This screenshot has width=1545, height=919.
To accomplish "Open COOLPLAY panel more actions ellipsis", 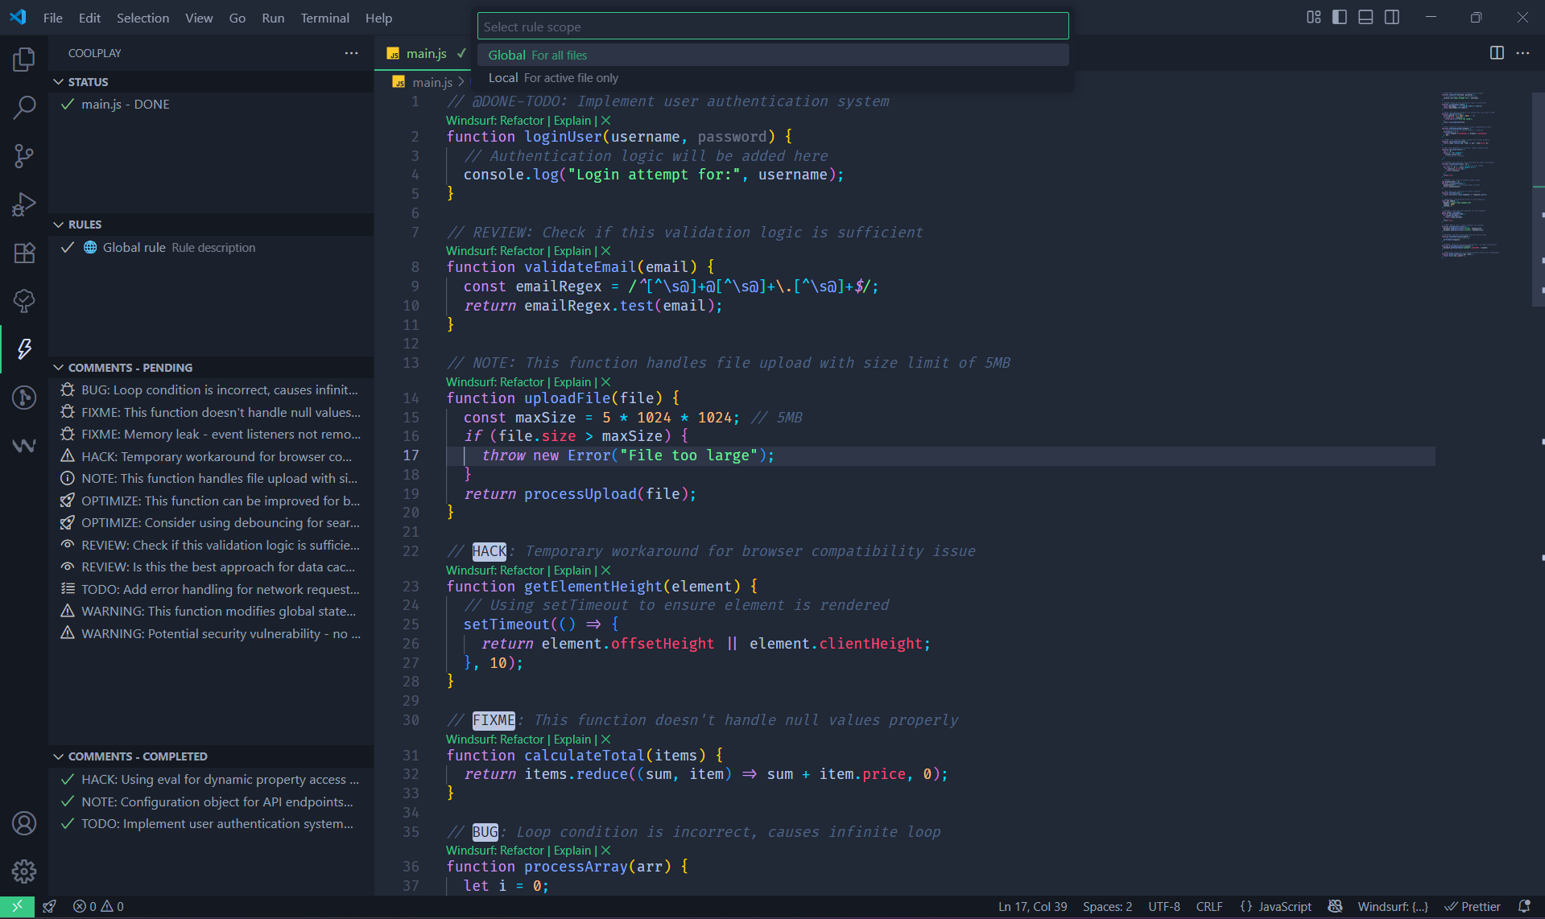I will point(352,53).
